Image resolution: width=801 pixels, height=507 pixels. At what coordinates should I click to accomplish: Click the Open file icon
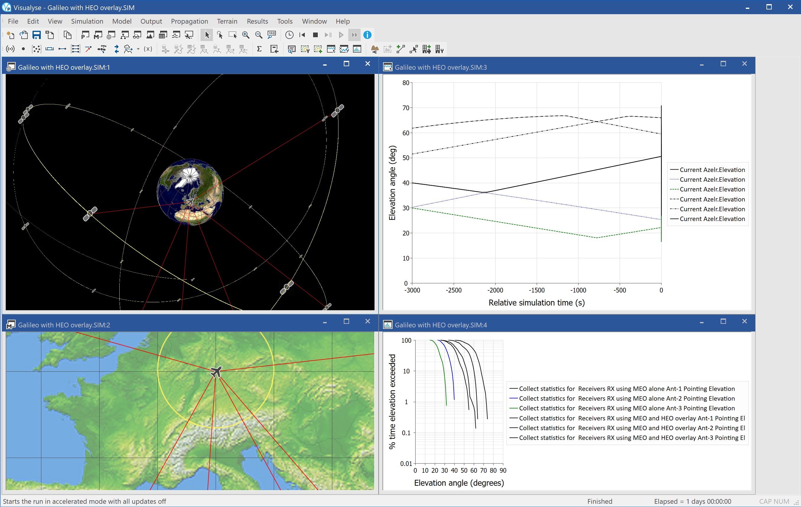click(24, 35)
